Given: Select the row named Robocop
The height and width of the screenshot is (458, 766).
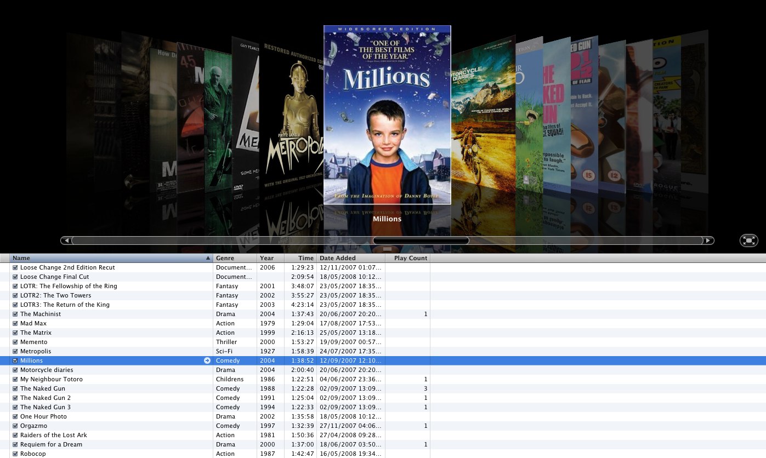Looking at the screenshot, I should point(383,454).
